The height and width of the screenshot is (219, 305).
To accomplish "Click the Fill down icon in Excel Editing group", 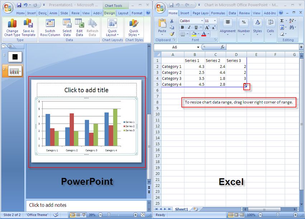I will 282,27.
